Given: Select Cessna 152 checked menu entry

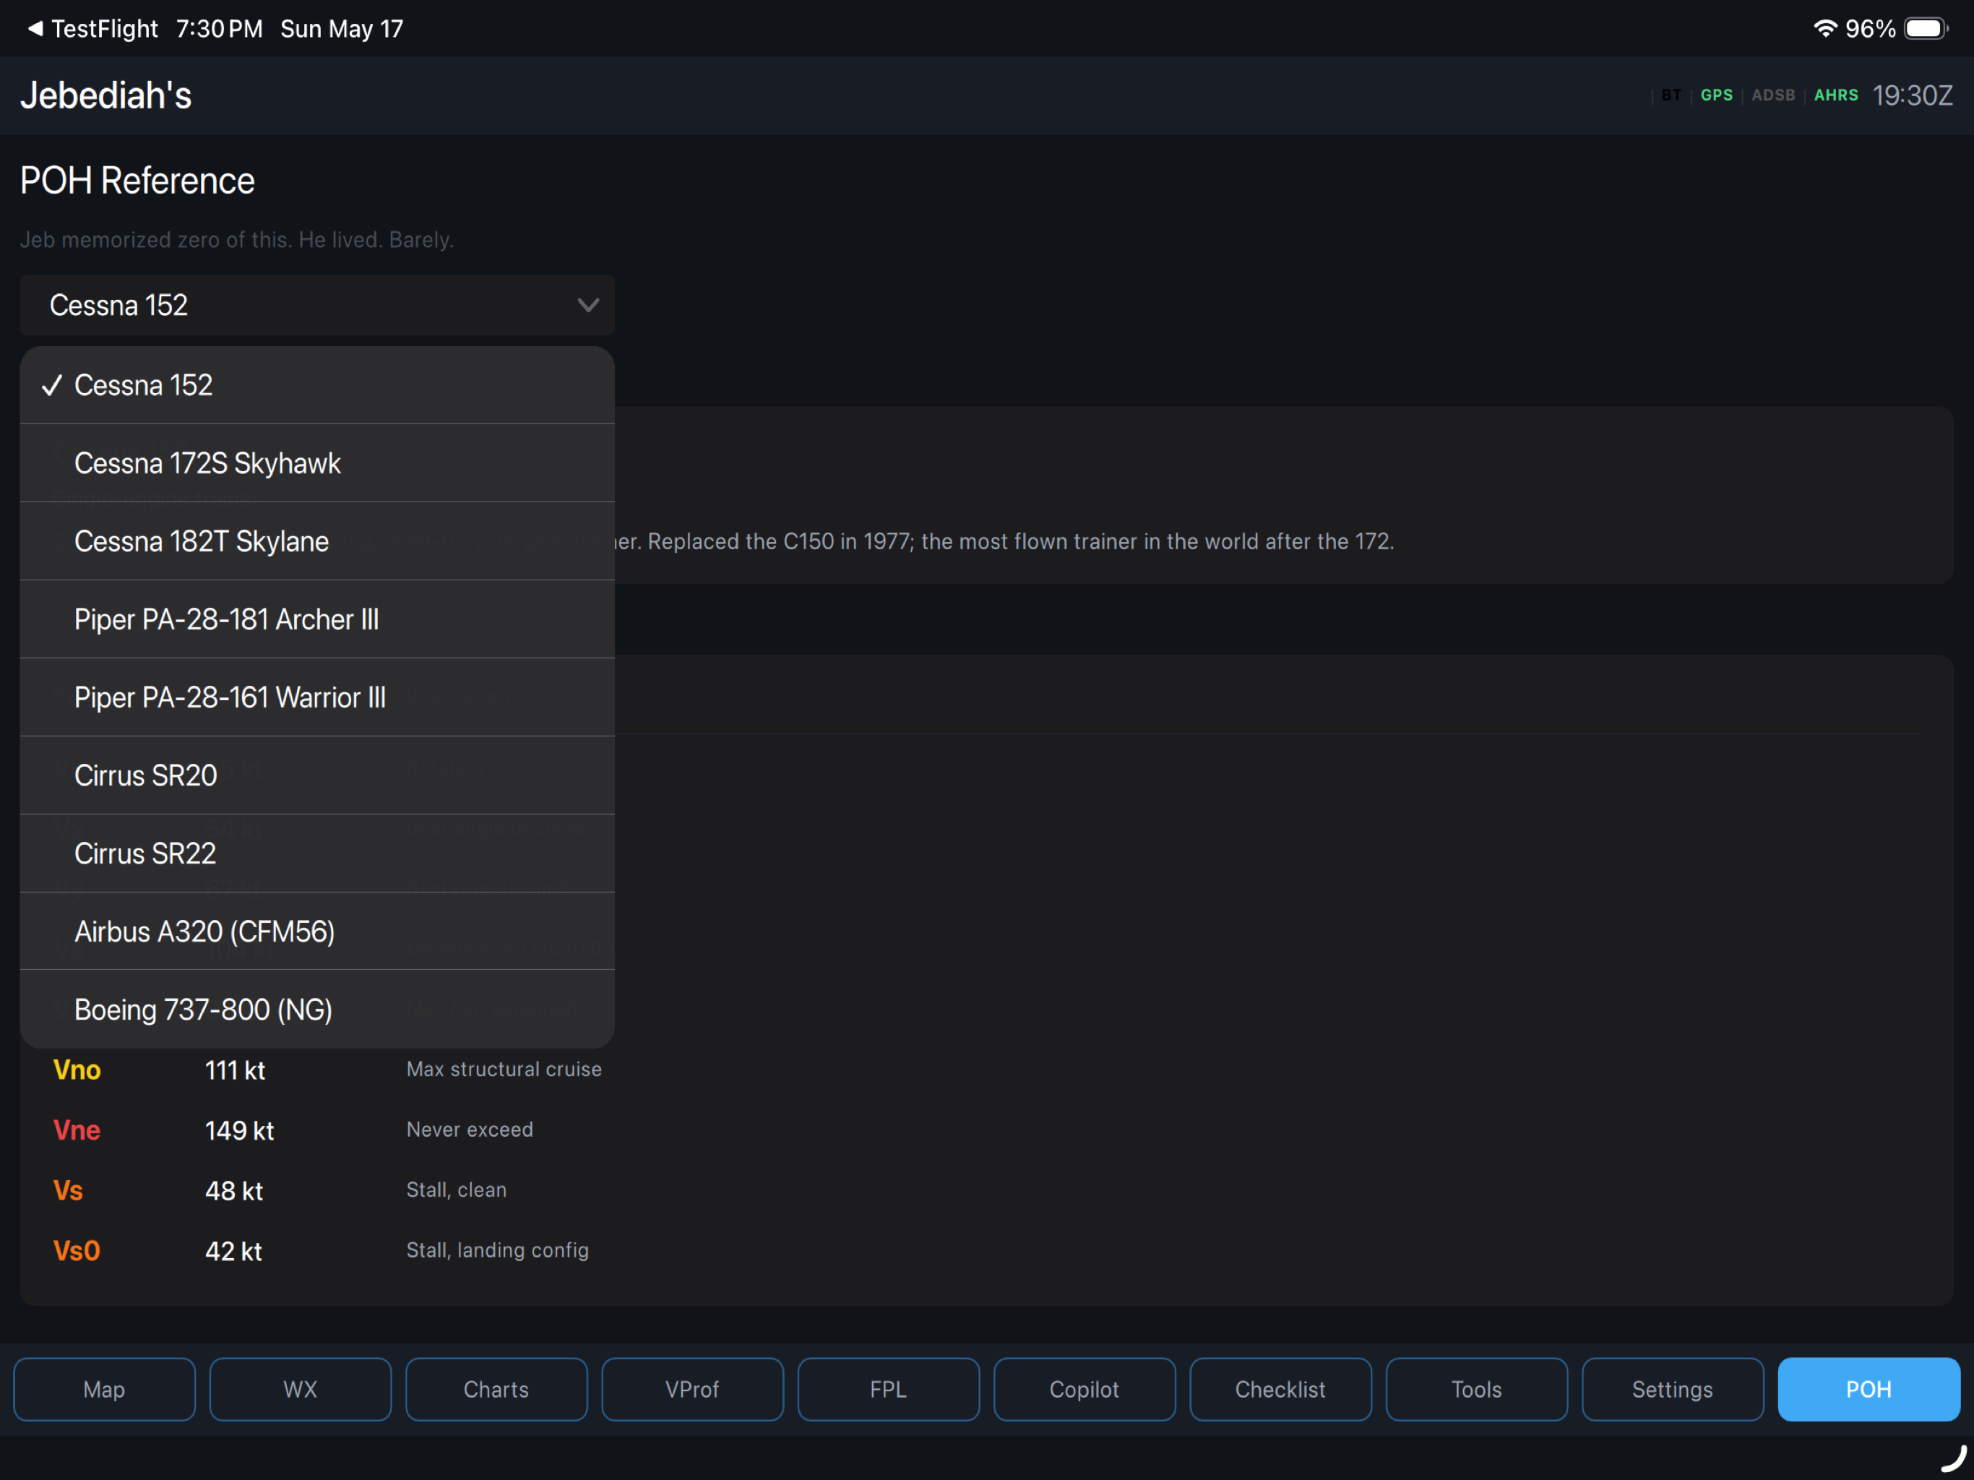Looking at the screenshot, I should pos(316,386).
